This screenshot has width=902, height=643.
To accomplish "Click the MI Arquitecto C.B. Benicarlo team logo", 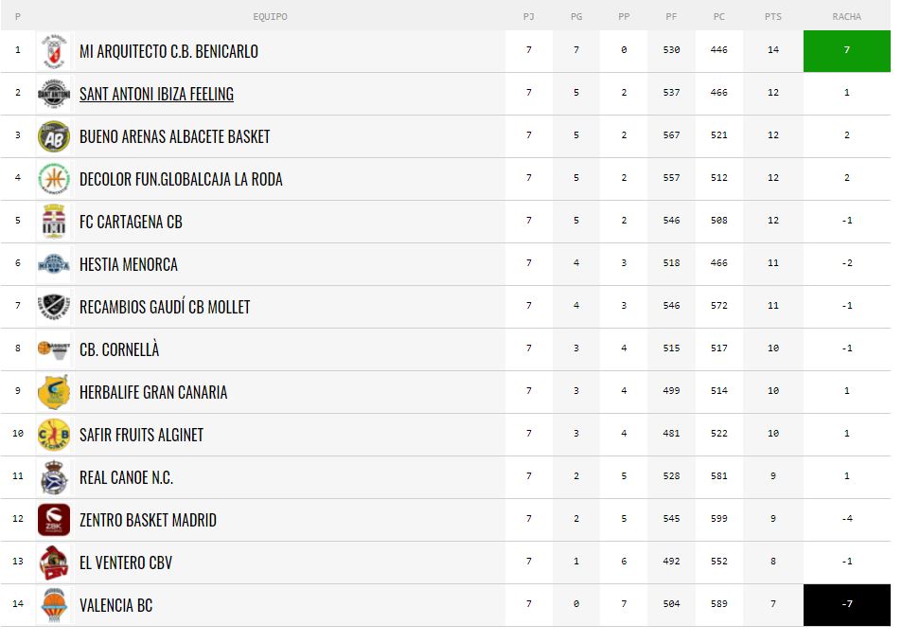I will point(53,51).
